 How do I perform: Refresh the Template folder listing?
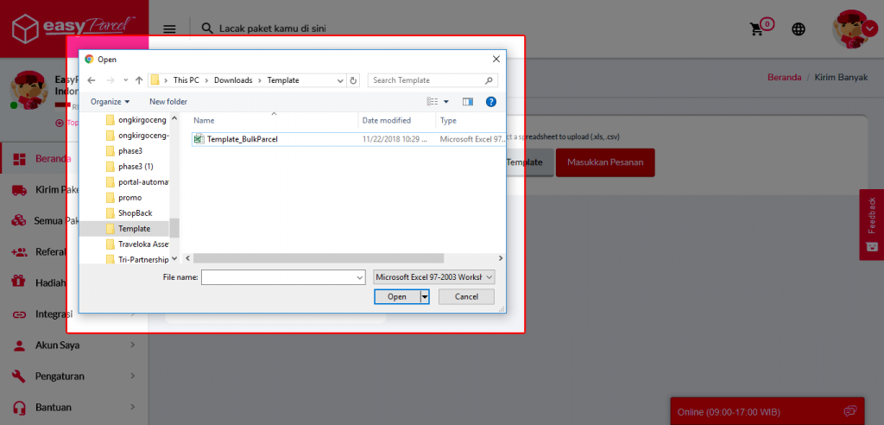point(353,80)
